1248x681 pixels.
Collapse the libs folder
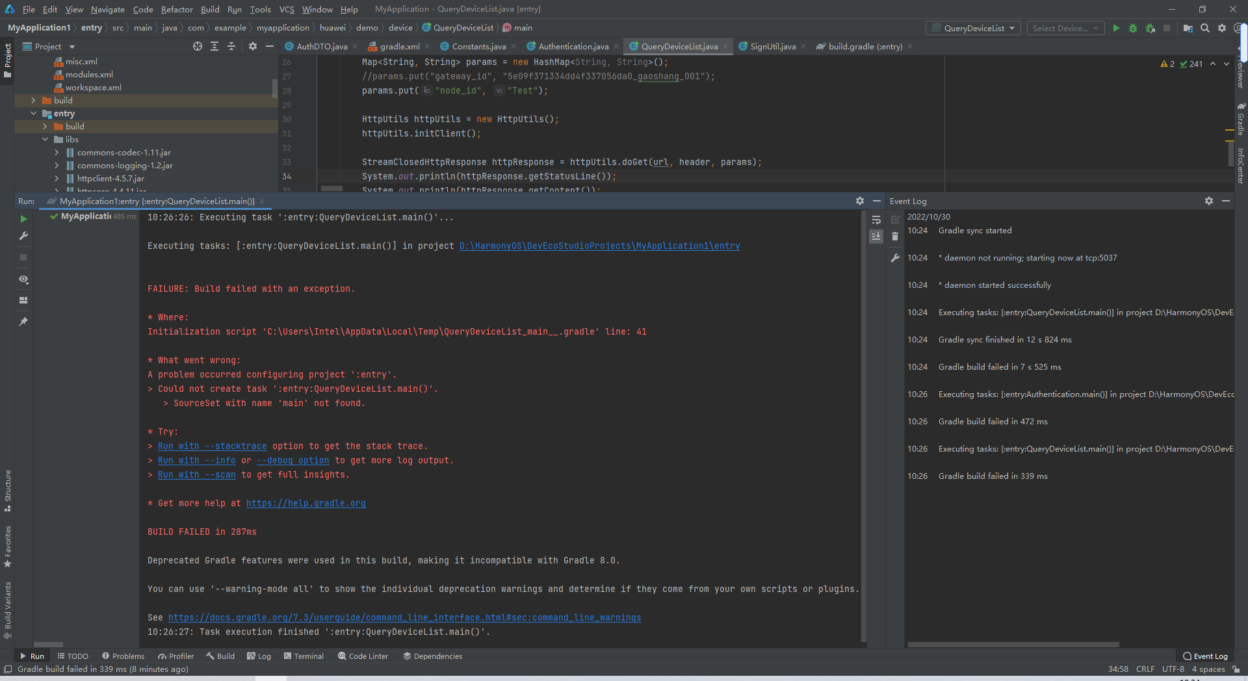(45, 140)
